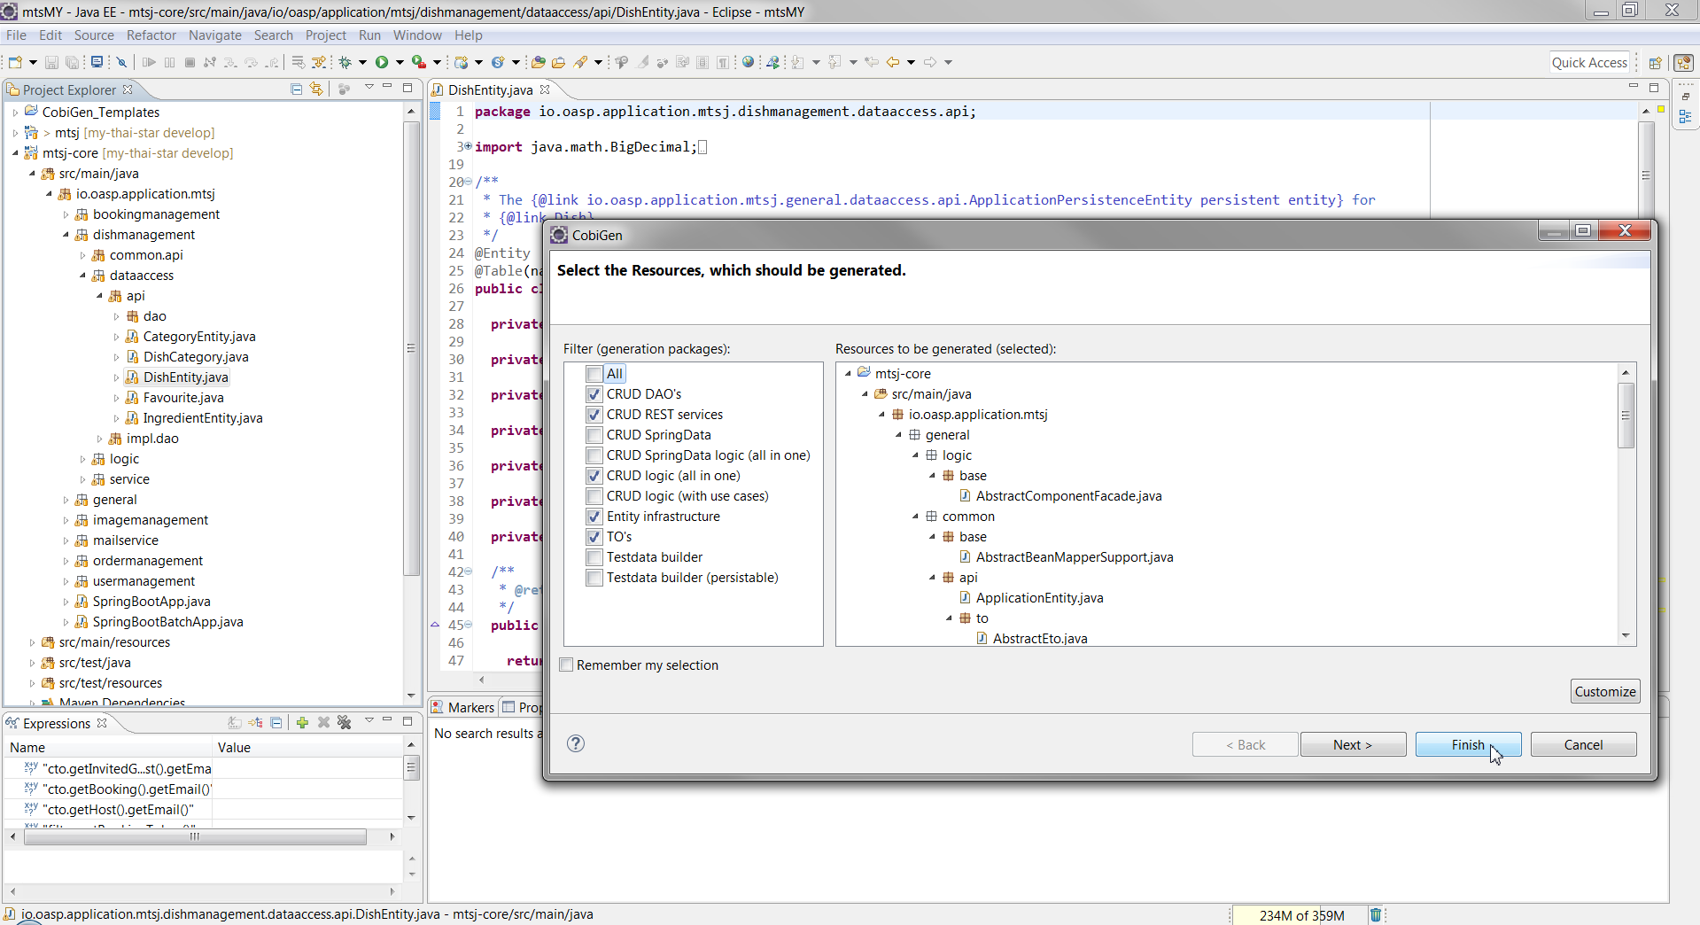Click the New Java Class toolbar icon

pyautogui.click(x=498, y=62)
